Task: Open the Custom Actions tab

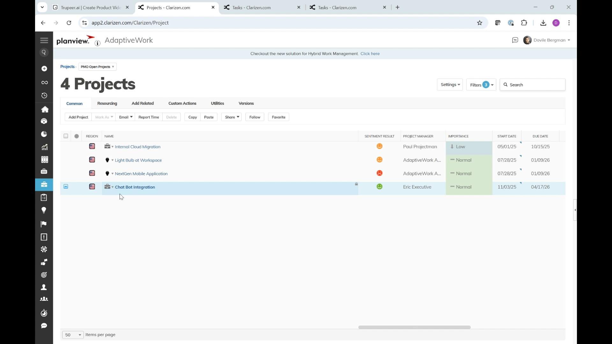Action: [182, 103]
